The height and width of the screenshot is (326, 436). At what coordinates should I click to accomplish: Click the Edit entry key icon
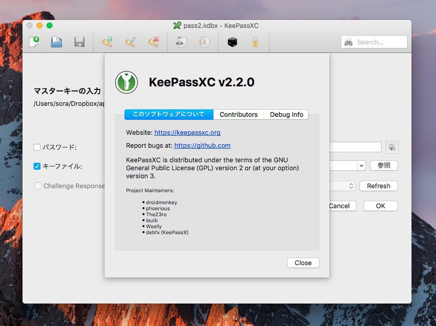coord(130,42)
